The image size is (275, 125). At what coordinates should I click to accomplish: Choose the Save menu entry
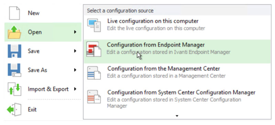[43, 51]
